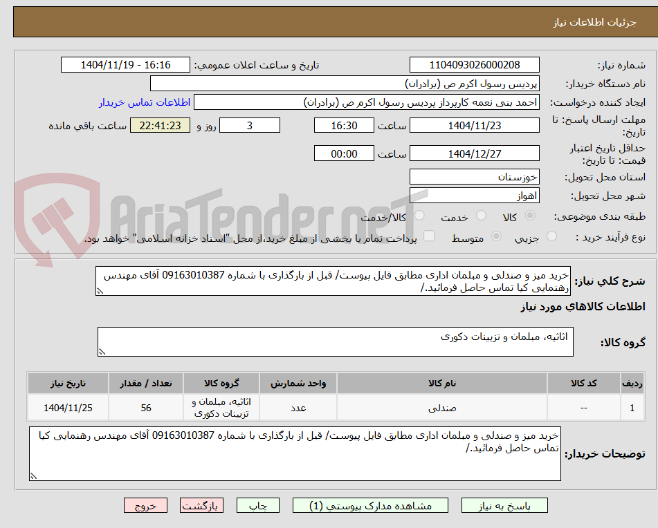Click the شماره نیاز number field
This screenshot has width=658, height=528.
474,65
